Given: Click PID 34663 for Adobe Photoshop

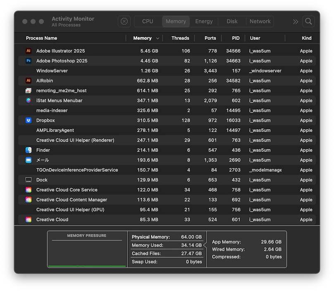Looking at the screenshot, I should (x=233, y=61).
